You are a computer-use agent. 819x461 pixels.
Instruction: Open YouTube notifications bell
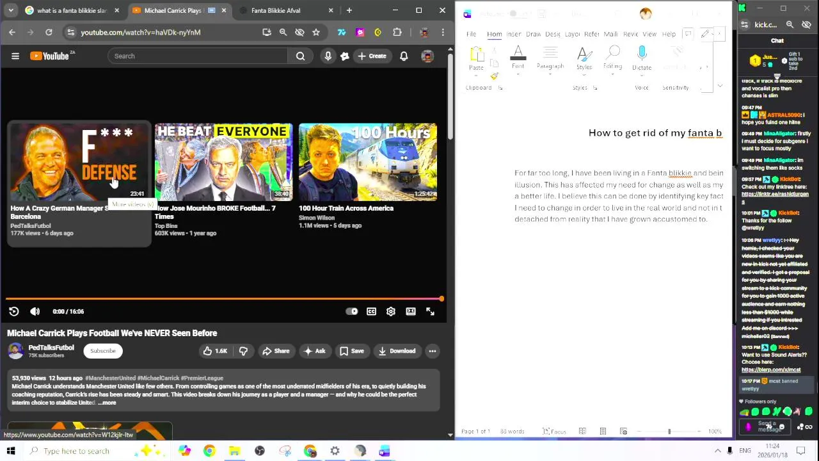point(404,56)
